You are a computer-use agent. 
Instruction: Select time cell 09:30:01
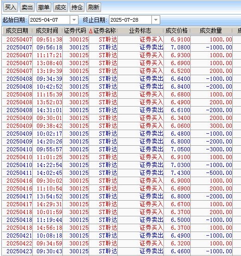(x=49, y=118)
